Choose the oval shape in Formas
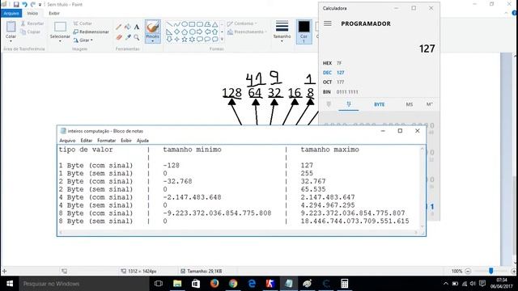The image size is (518, 291). (185, 24)
